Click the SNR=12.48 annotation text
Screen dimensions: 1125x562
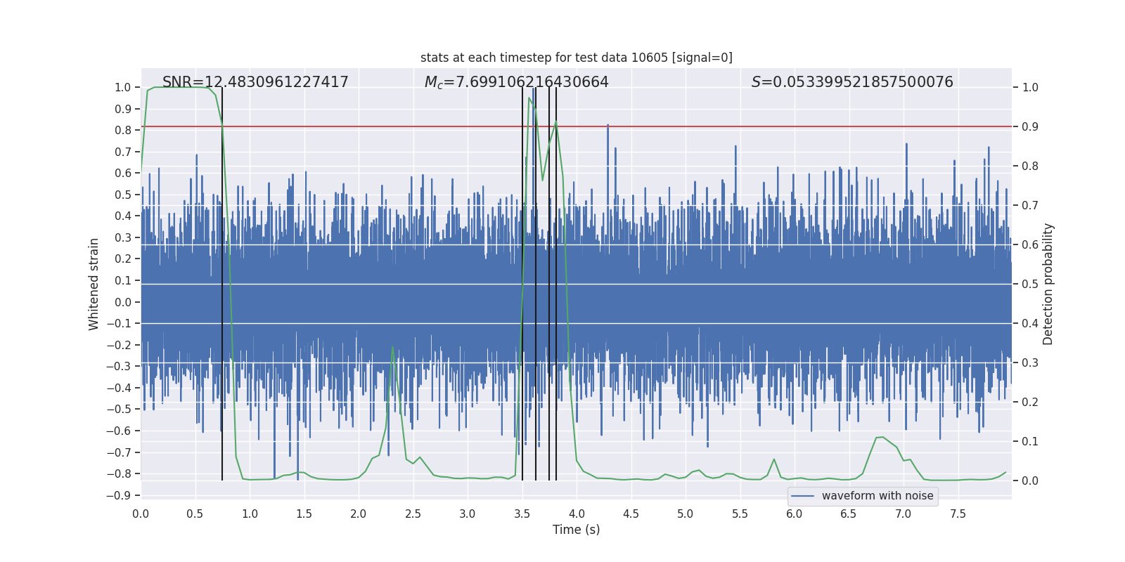tap(255, 82)
